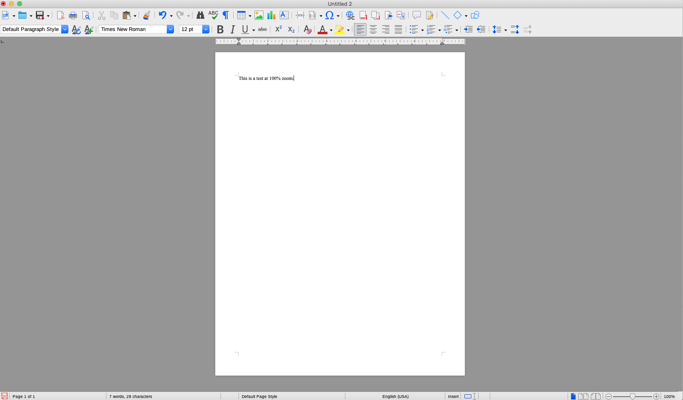
Task: Open the 12 pt font size dropdown
Action: point(206,29)
